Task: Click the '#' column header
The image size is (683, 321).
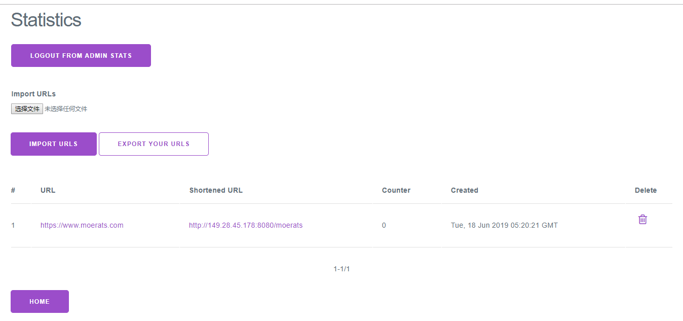Action: tap(13, 191)
